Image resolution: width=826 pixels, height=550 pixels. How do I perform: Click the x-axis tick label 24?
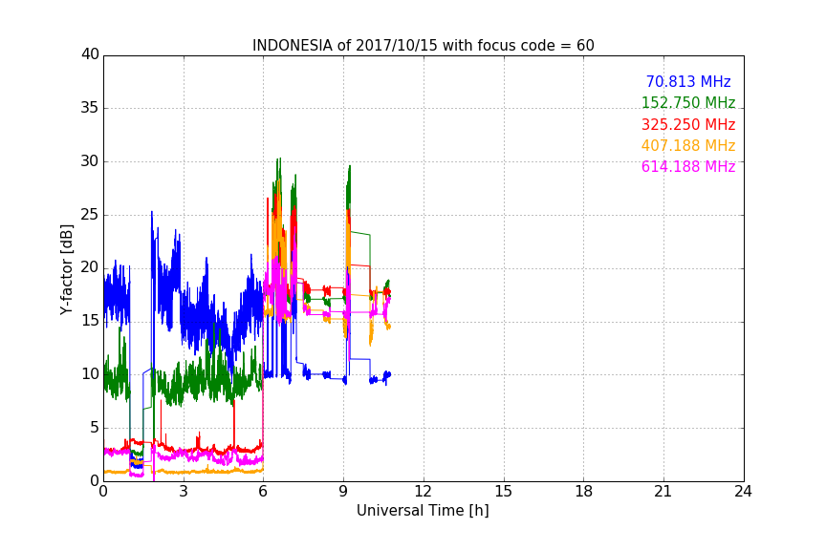tap(743, 492)
